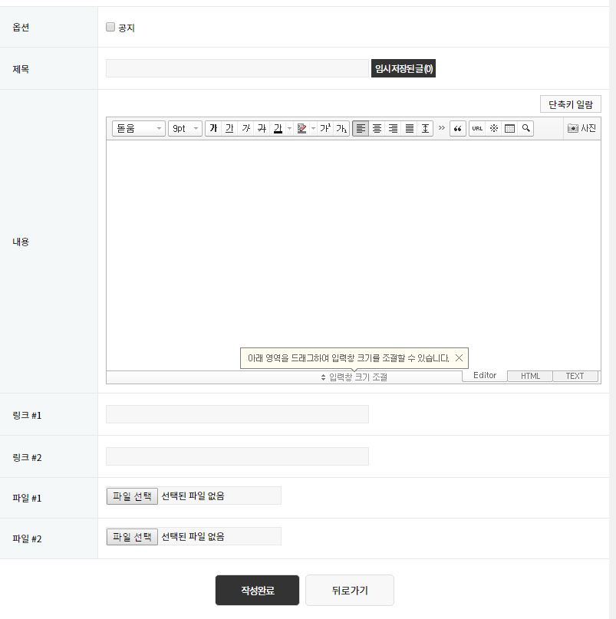Viewport: 616px width, 619px height.
Task: Apply italic formatting in editor
Action: coord(245,129)
